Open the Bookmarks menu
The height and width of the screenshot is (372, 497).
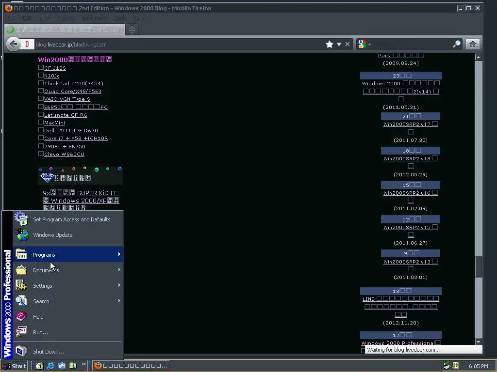coord(95,18)
